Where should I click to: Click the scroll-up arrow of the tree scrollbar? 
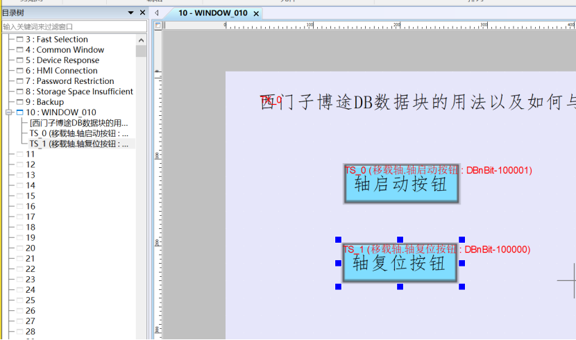141,40
